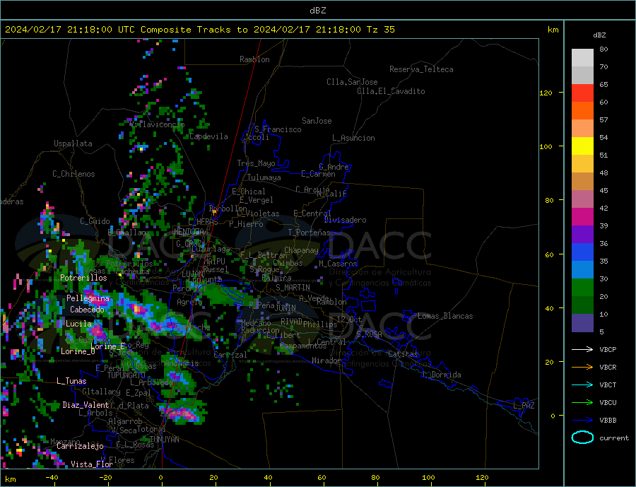Click the 60 km mark on vertical axis

[x=549, y=255]
